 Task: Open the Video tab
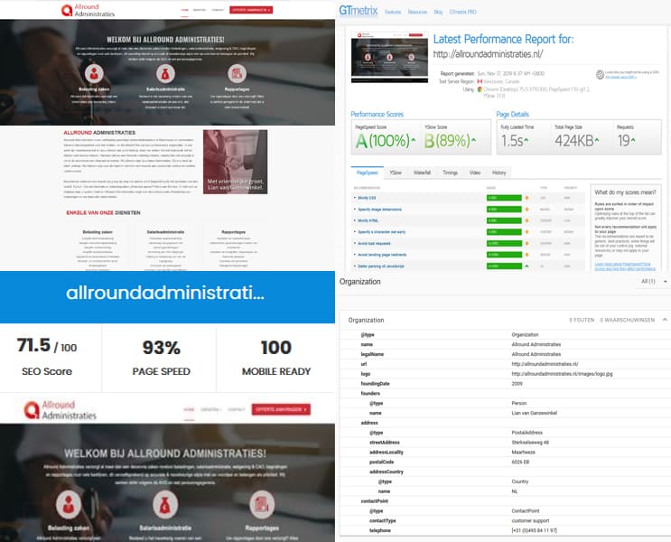coord(475,173)
